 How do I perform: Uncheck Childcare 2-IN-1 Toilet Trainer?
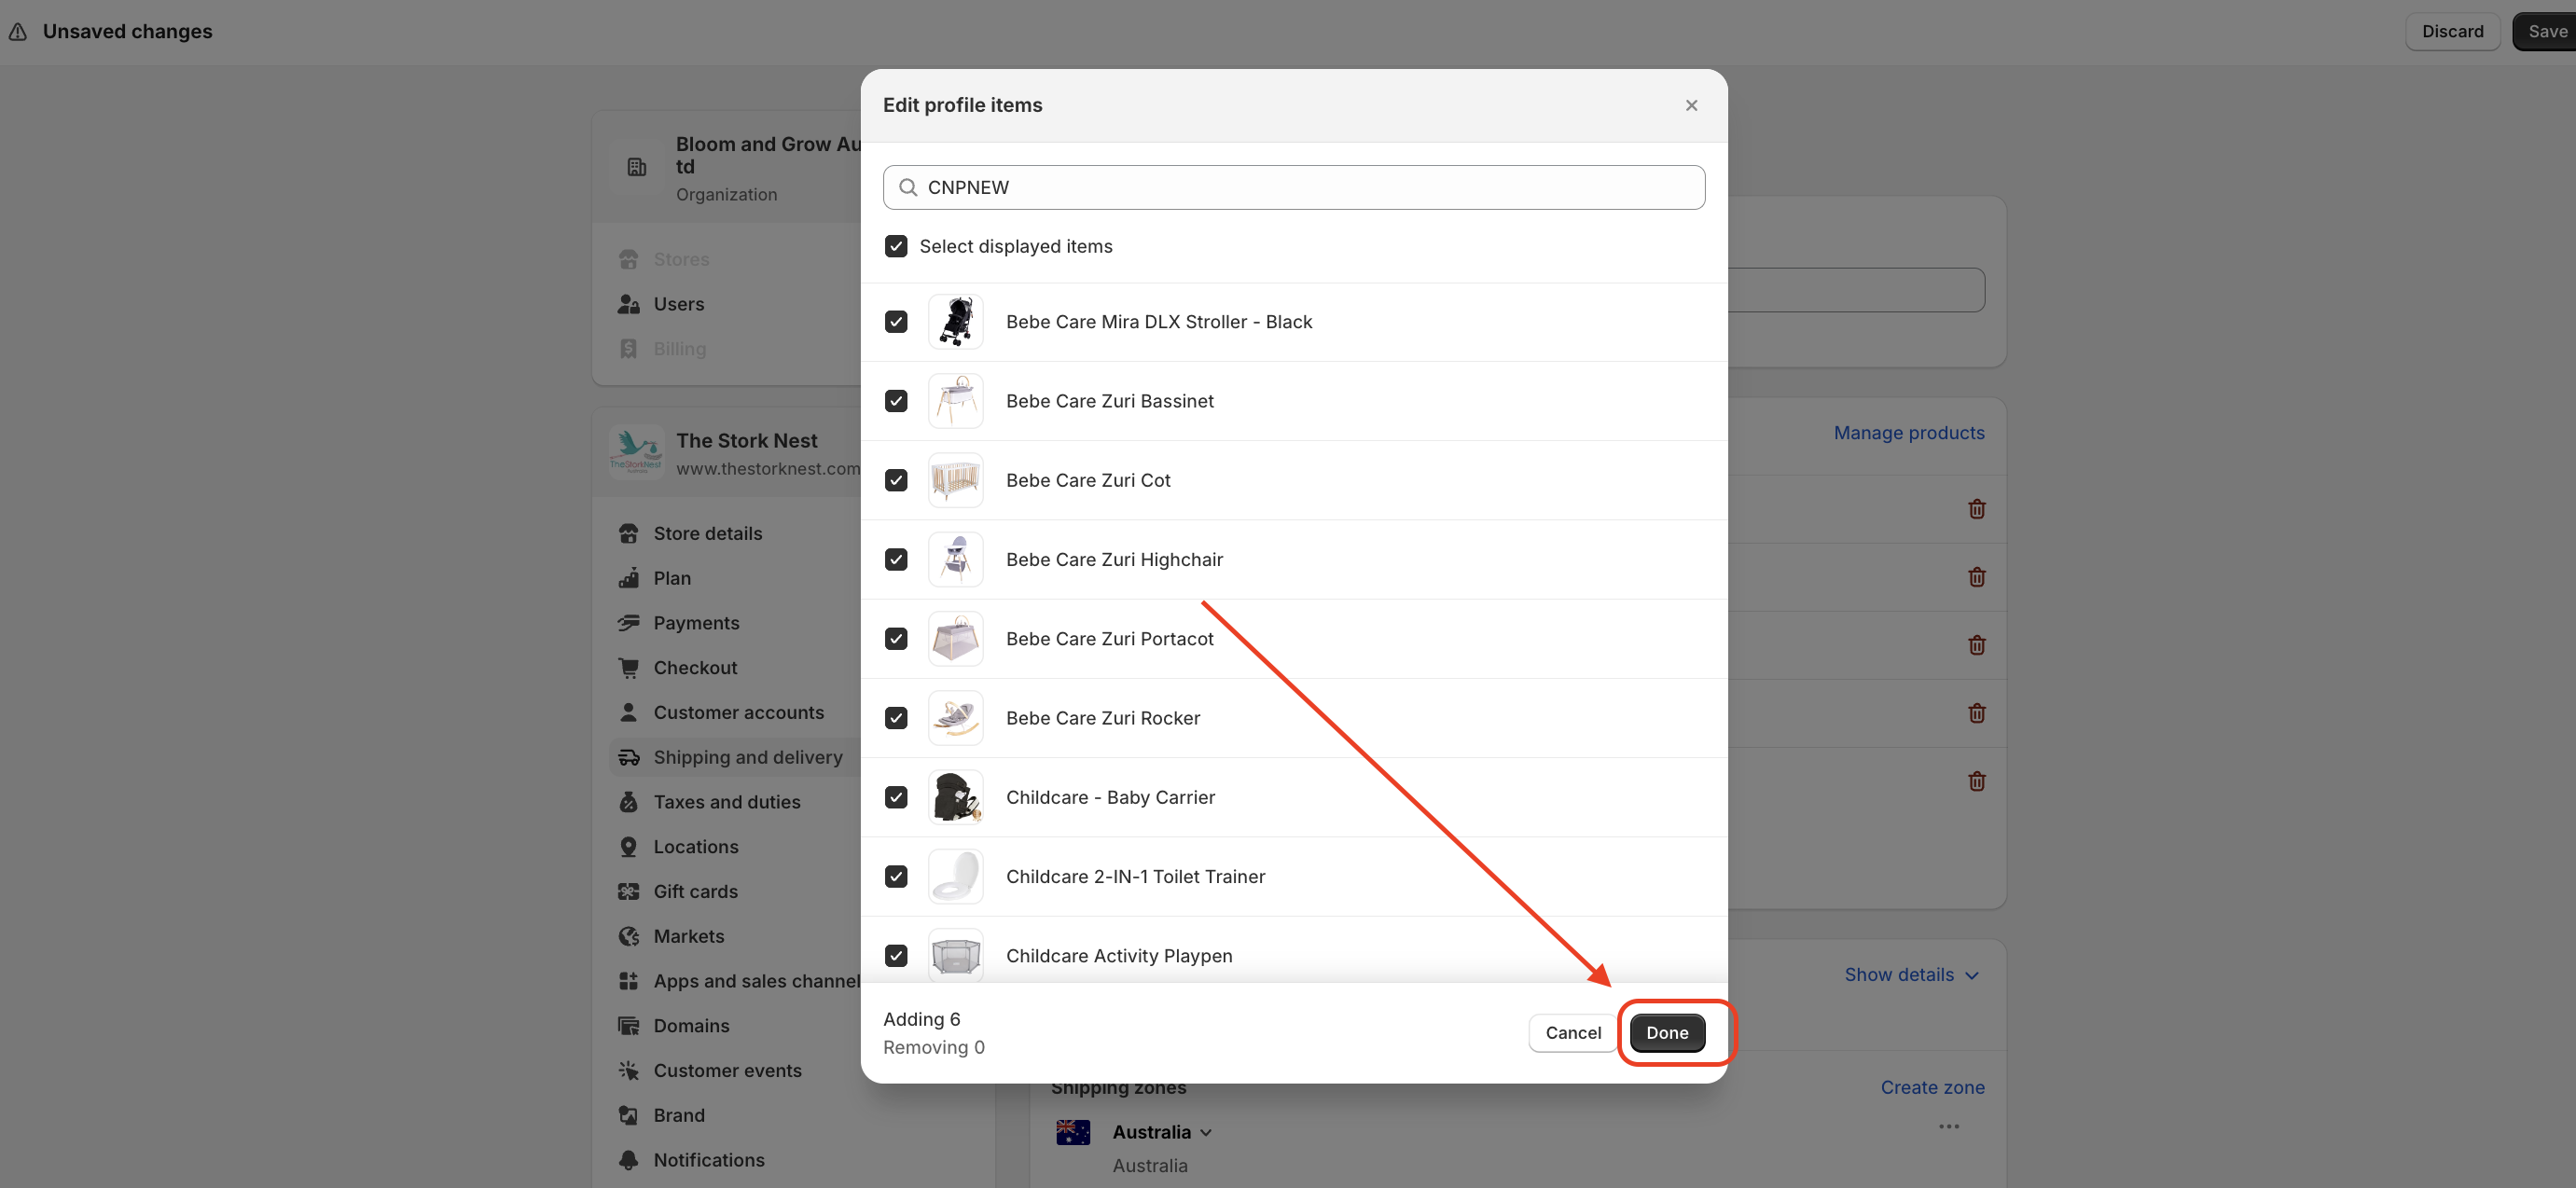coord(896,876)
